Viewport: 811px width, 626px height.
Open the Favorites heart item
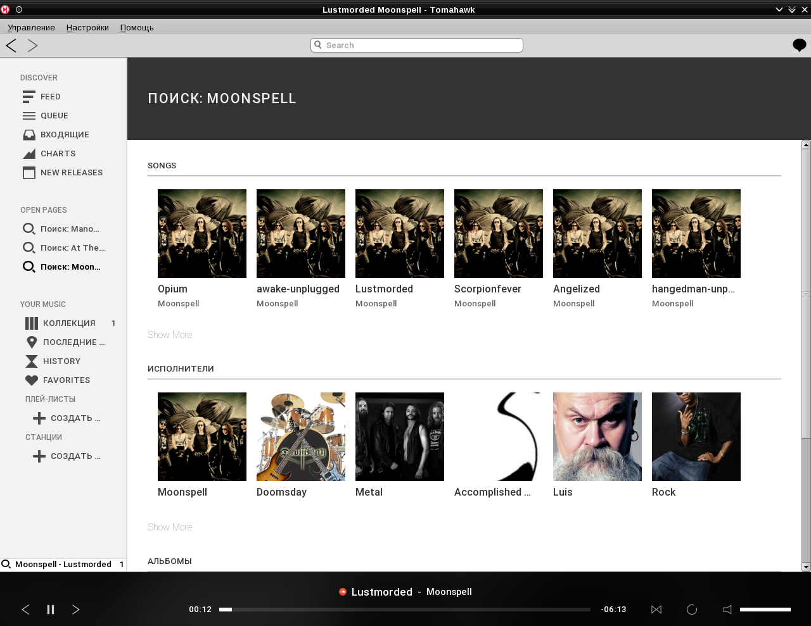click(32, 380)
